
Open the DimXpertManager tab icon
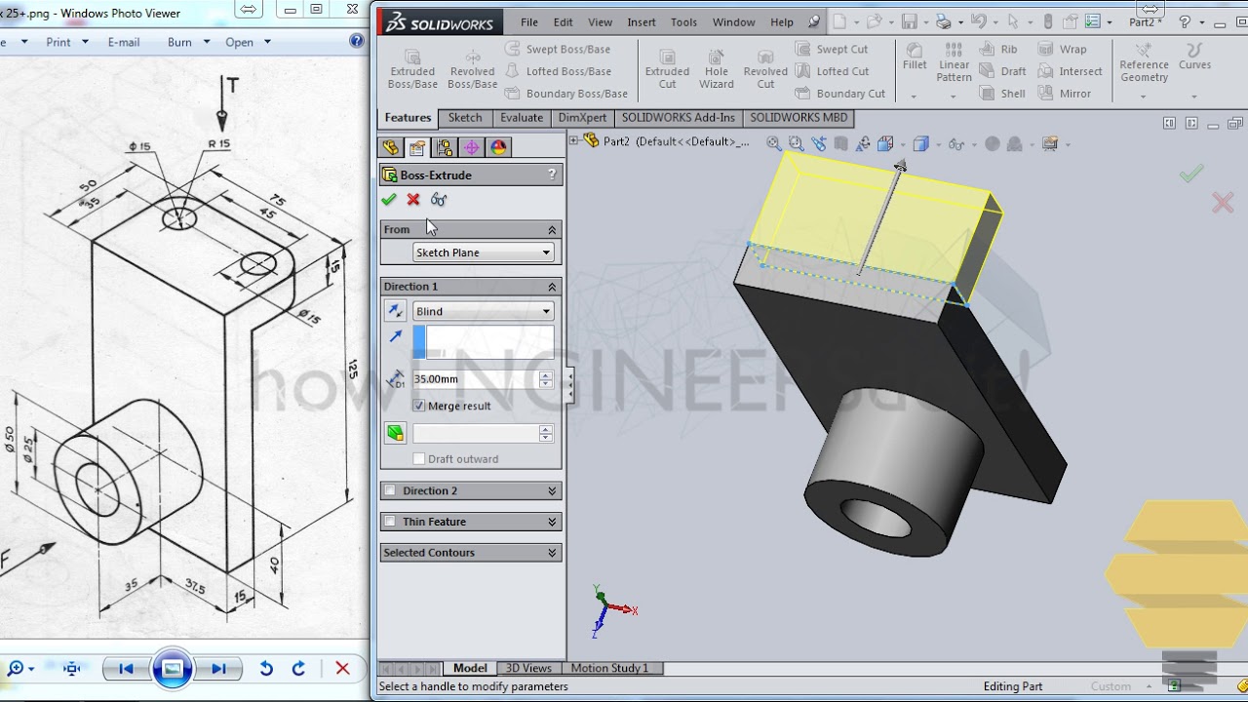pyautogui.click(x=472, y=147)
